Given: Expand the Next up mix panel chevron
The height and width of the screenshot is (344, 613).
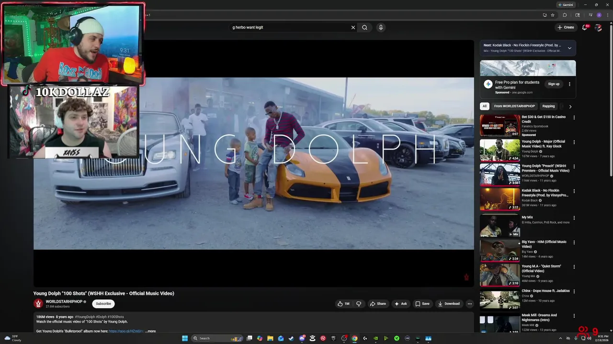Looking at the screenshot, I should pos(569,48).
